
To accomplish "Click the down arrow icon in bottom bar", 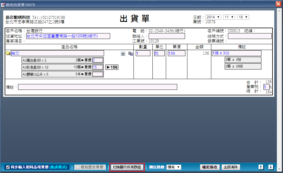I will pyautogui.click(x=271, y=167).
